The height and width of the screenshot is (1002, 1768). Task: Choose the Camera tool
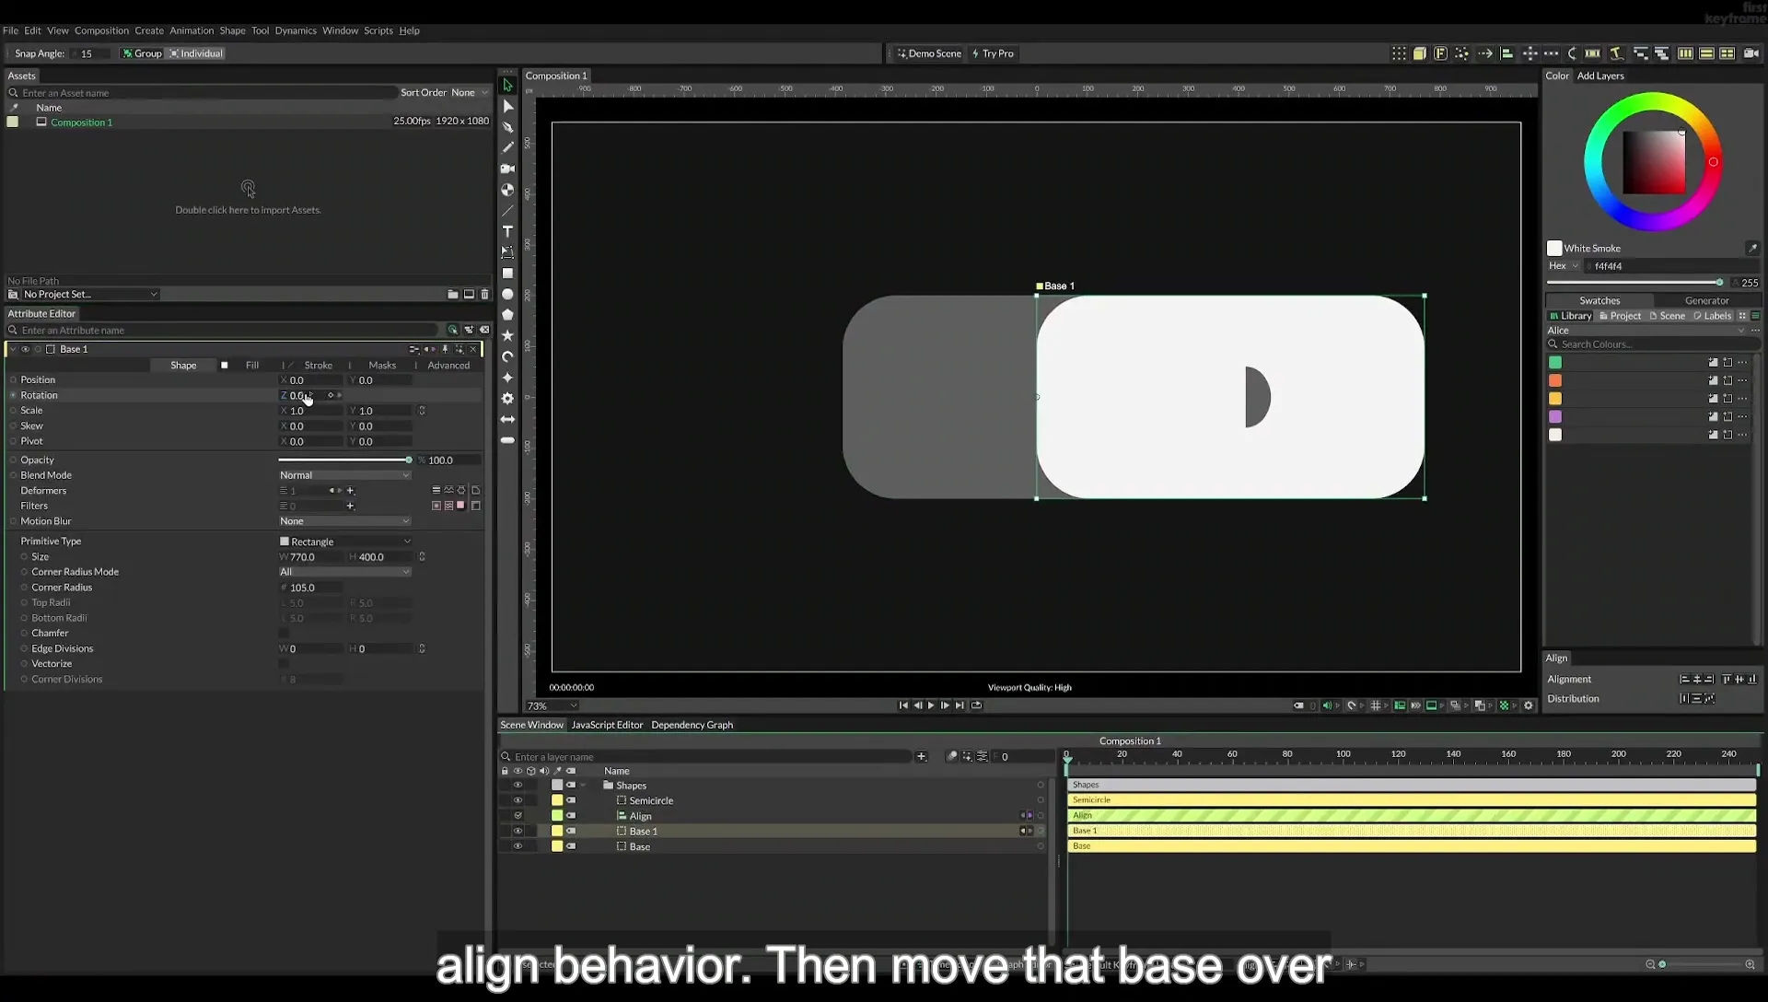click(507, 169)
